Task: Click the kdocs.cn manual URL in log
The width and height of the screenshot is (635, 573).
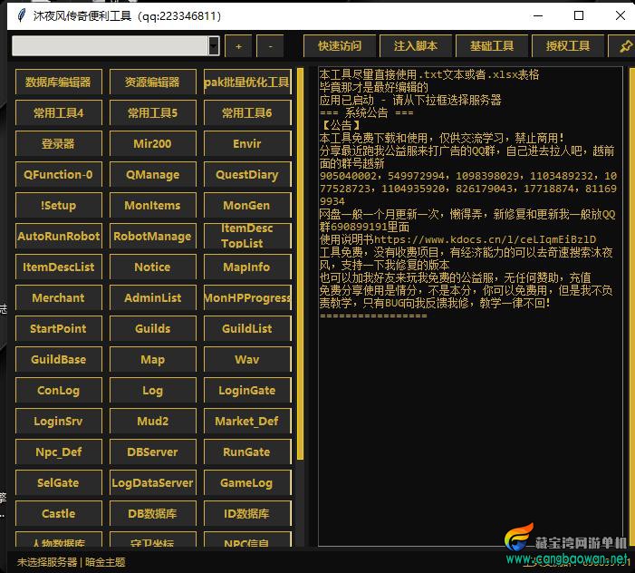Action: (485, 239)
